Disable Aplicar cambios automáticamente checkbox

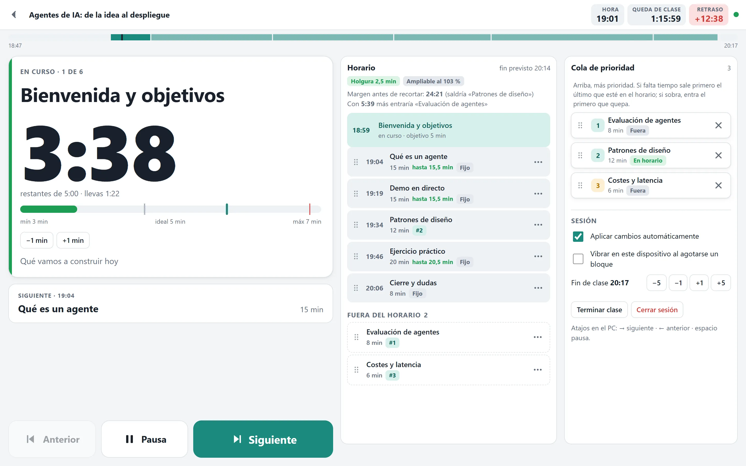coord(578,236)
